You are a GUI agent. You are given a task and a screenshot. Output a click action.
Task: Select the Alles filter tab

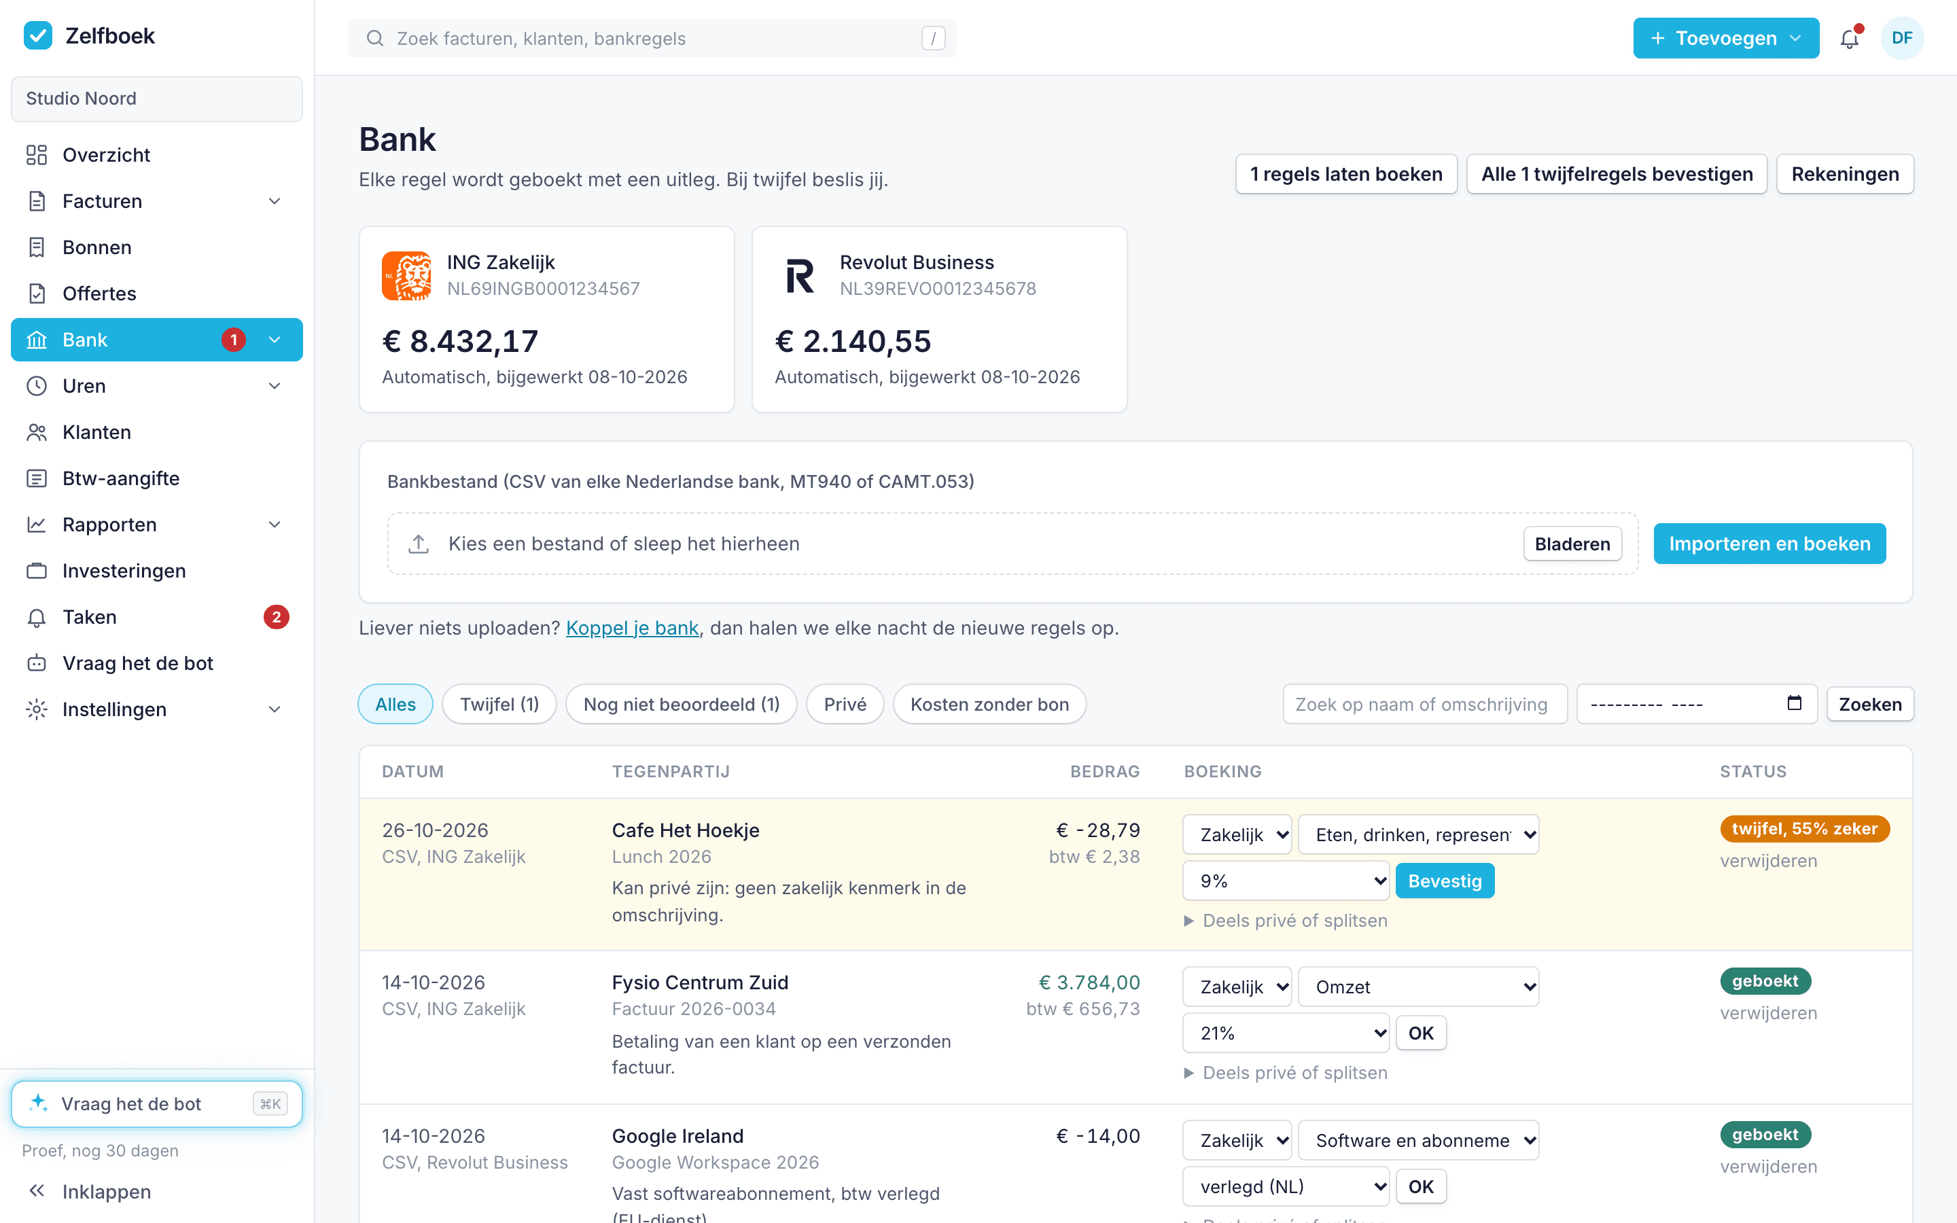(395, 704)
